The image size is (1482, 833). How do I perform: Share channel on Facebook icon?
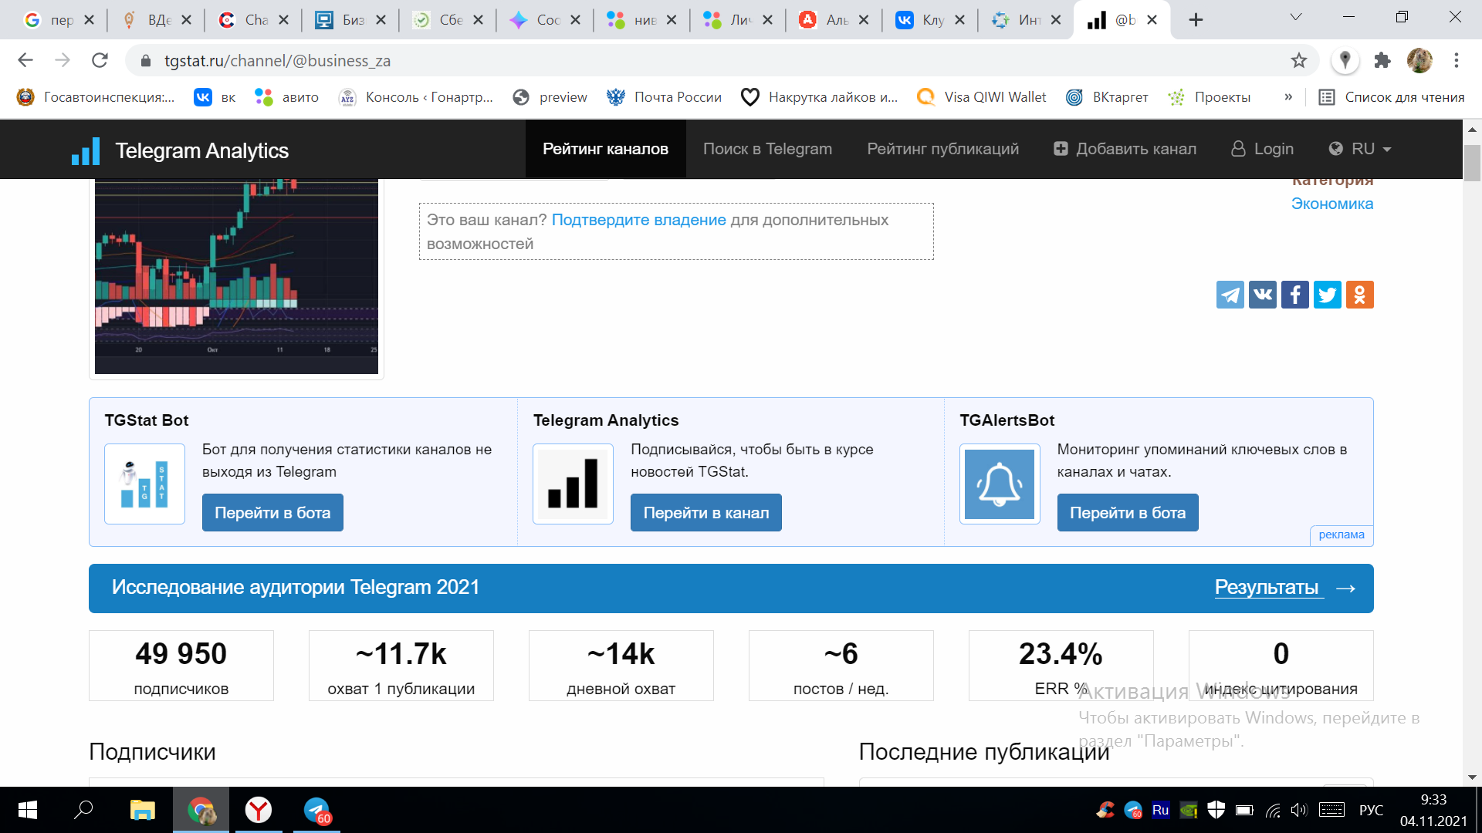[x=1294, y=295]
